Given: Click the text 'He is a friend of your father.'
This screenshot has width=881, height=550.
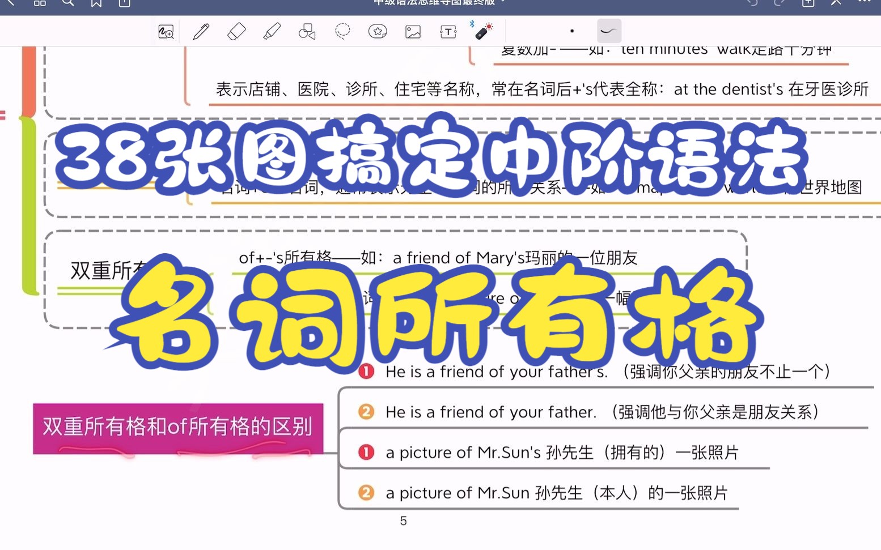Looking at the screenshot, I should tap(491, 412).
